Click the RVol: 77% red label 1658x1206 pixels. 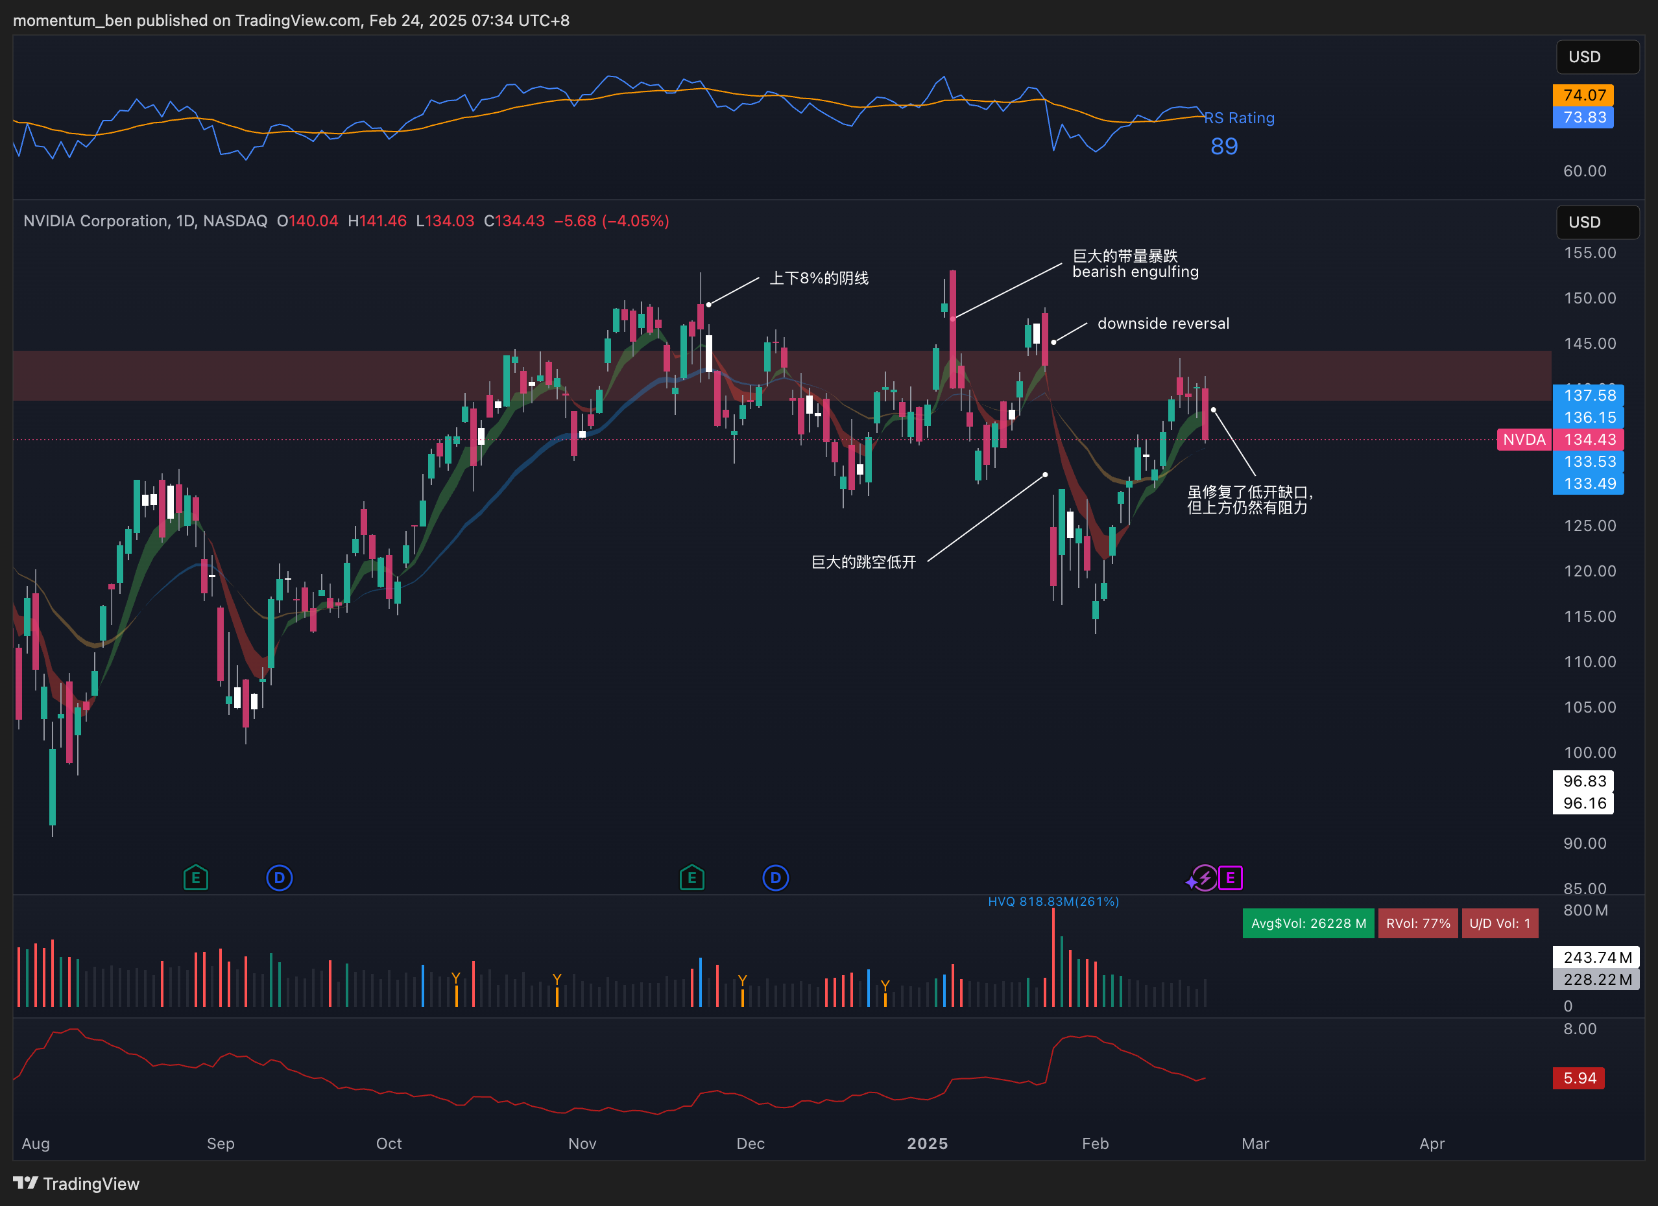click(x=1417, y=923)
